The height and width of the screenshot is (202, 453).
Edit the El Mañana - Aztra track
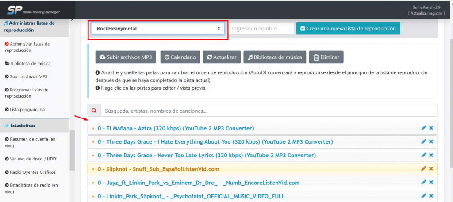[x=424, y=128]
